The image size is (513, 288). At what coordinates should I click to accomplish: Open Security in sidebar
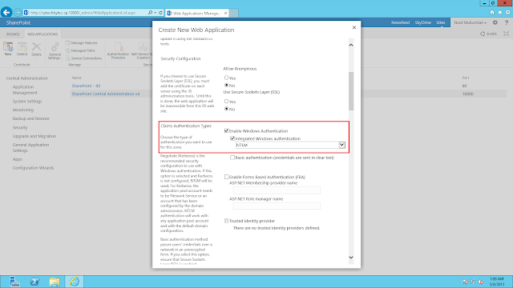pyautogui.click(x=20, y=127)
